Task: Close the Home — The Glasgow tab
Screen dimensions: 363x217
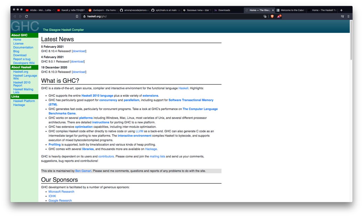Action: [x=273, y=10]
